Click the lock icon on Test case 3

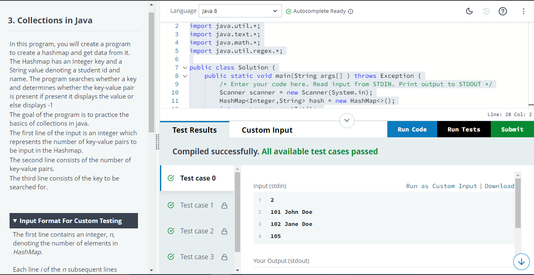click(224, 257)
